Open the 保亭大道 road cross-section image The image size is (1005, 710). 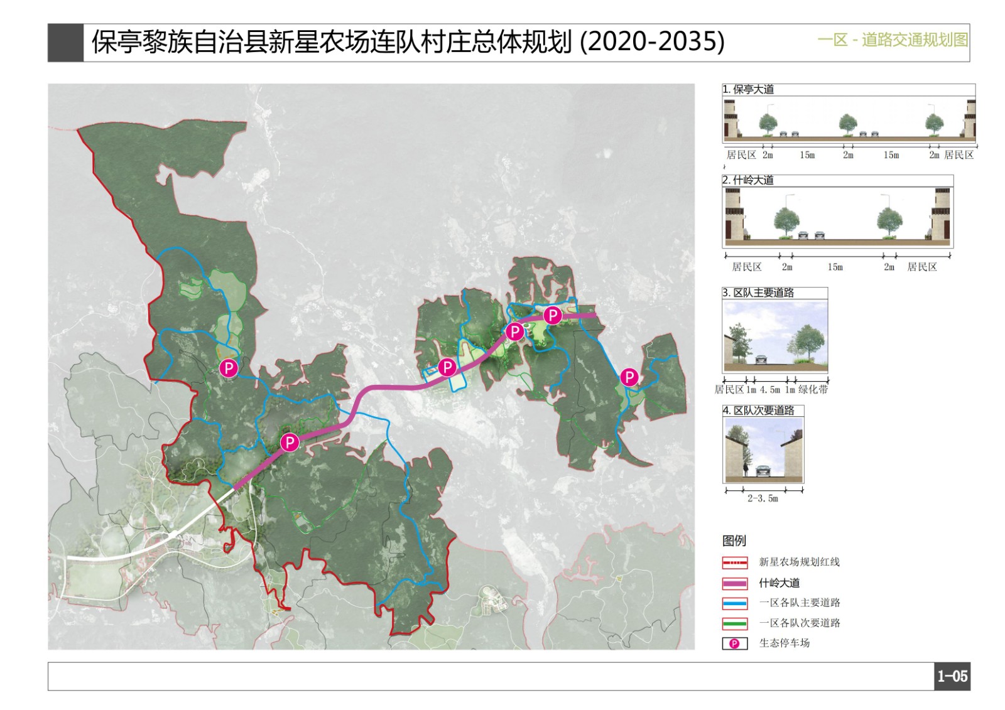(849, 119)
